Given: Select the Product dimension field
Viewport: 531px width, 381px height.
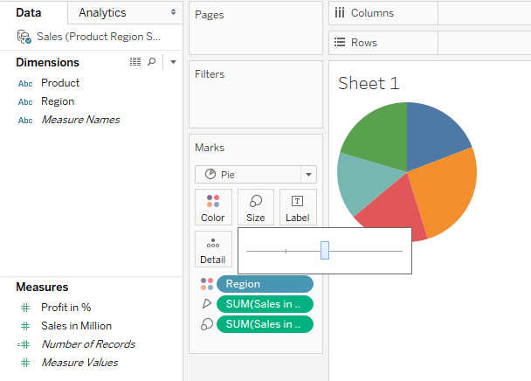Looking at the screenshot, I should point(60,83).
